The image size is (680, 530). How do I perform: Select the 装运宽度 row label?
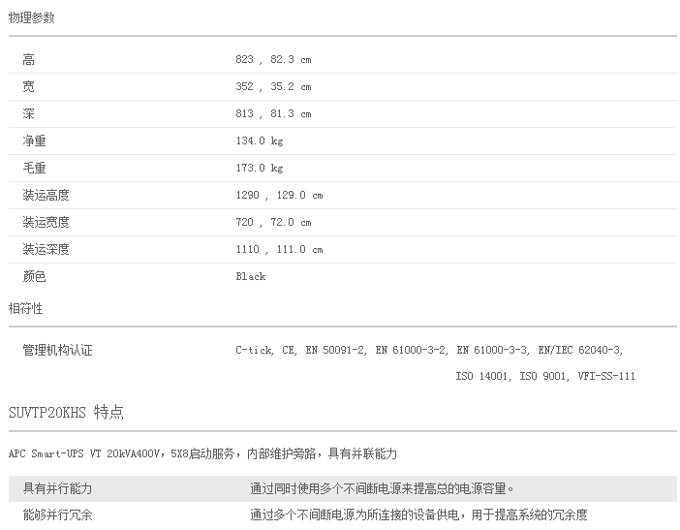point(46,222)
